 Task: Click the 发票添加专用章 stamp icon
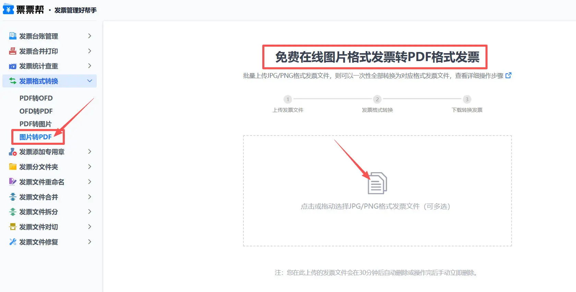(x=13, y=152)
